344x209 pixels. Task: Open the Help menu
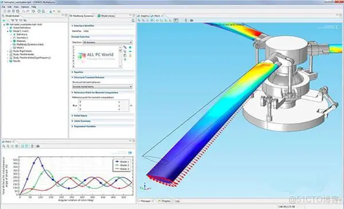click(x=34, y=7)
